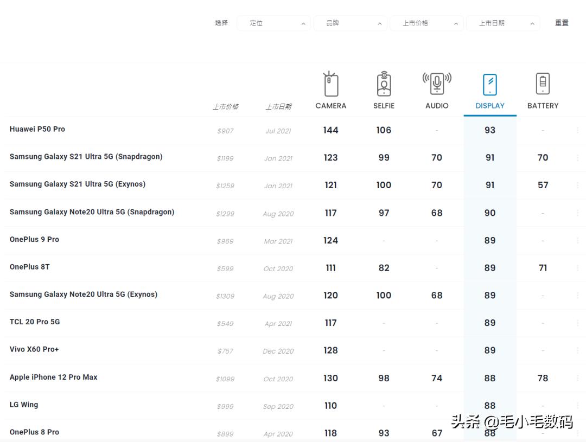
Task: Open the LG Wing link
Action: click(x=24, y=405)
